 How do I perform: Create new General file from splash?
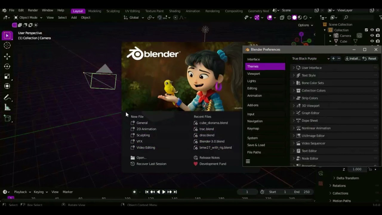coord(139,123)
